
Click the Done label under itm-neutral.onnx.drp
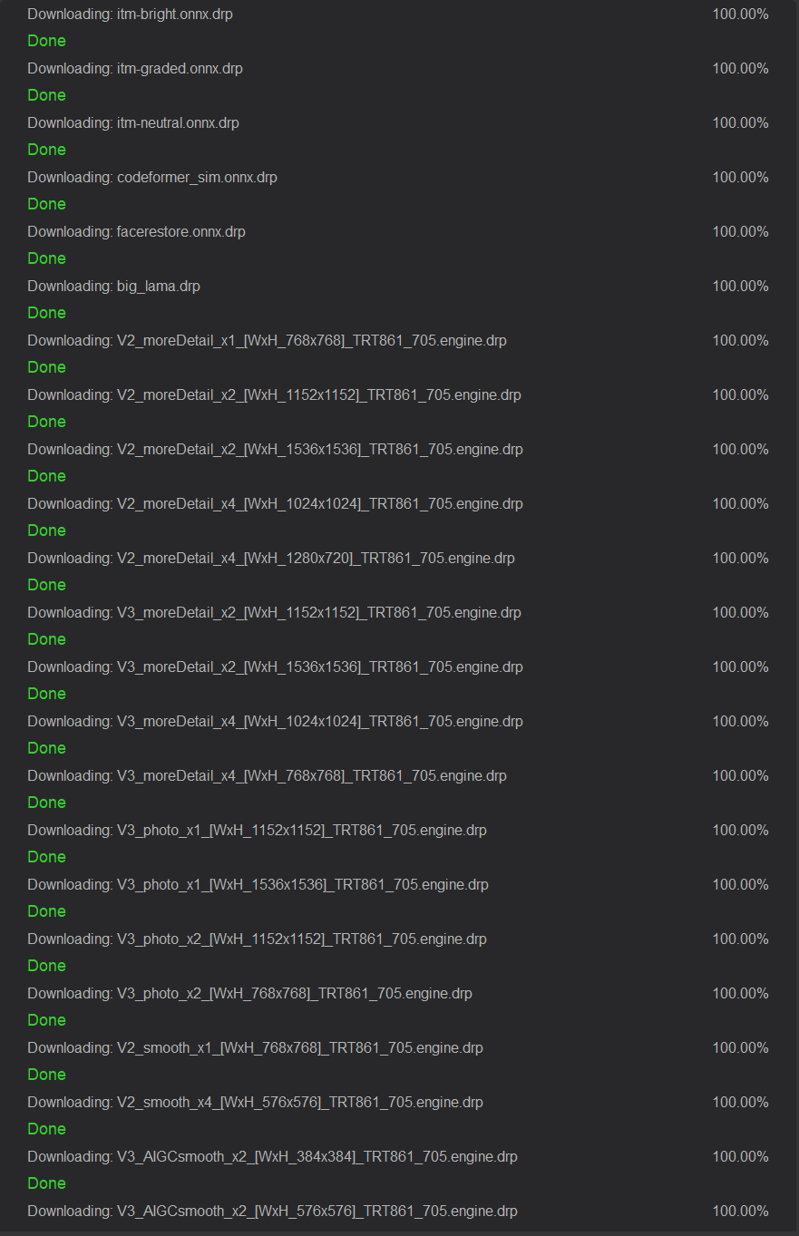tap(46, 150)
